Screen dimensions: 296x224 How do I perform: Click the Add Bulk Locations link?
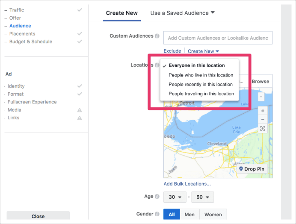click(x=187, y=184)
